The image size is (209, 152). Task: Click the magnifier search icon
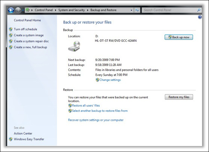pyautogui.click(x=199, y=10)
